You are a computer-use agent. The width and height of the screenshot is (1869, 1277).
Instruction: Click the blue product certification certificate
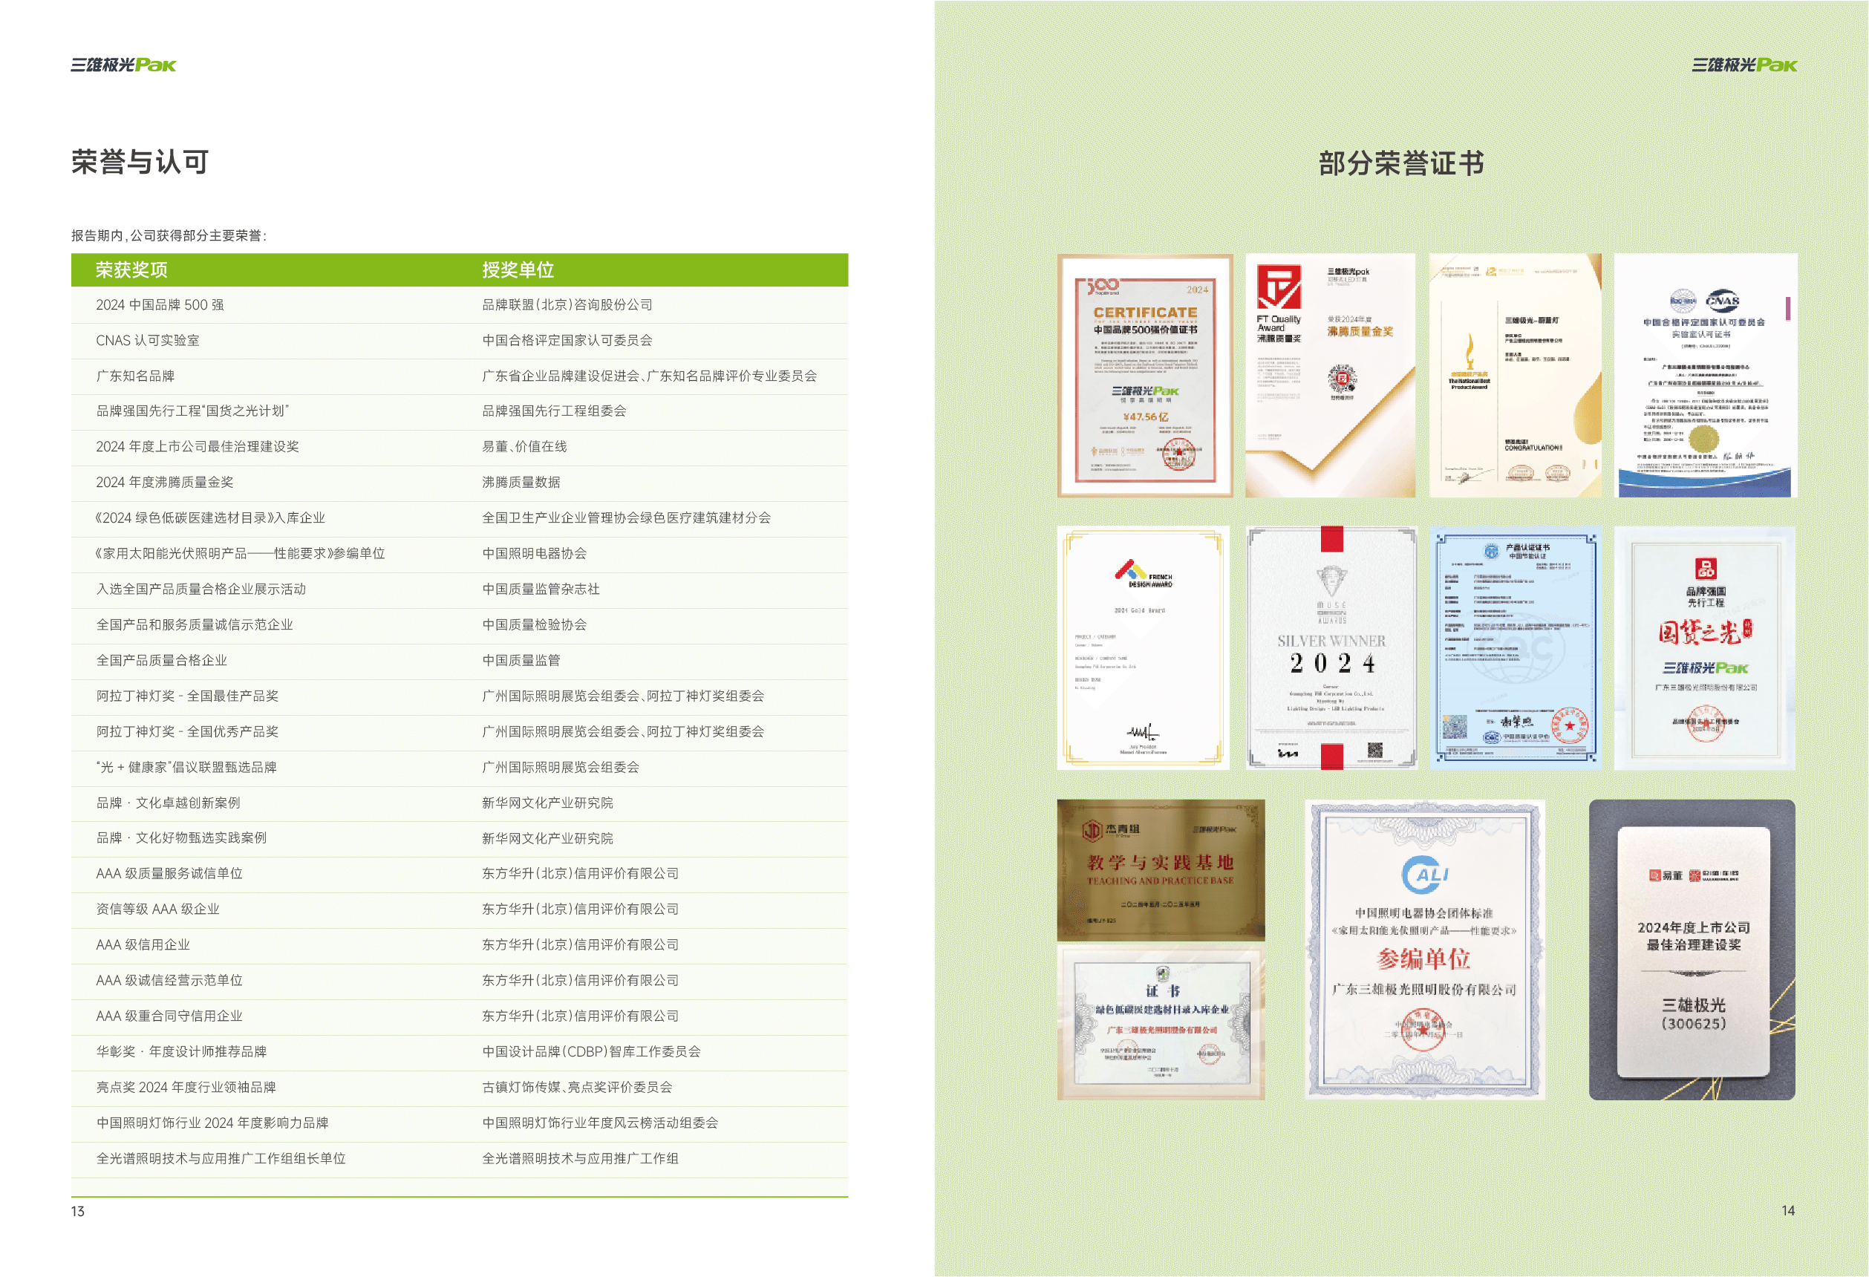tap(1515, 648)
